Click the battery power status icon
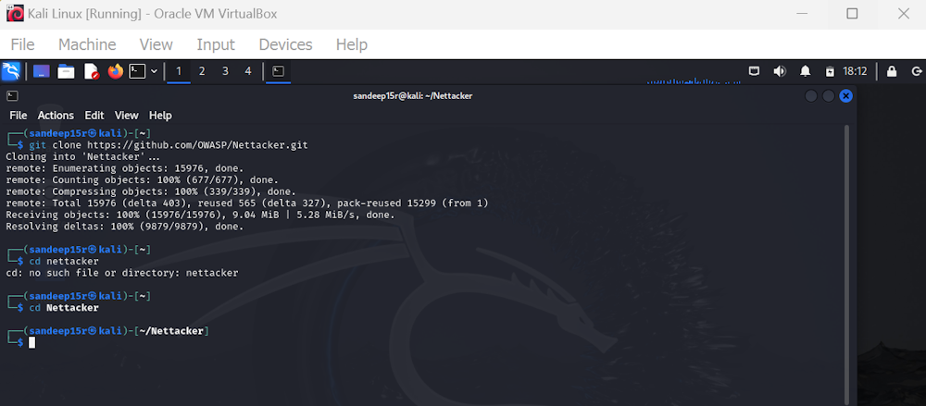This screenshot has height=406, width=926. tap(830, 71)
